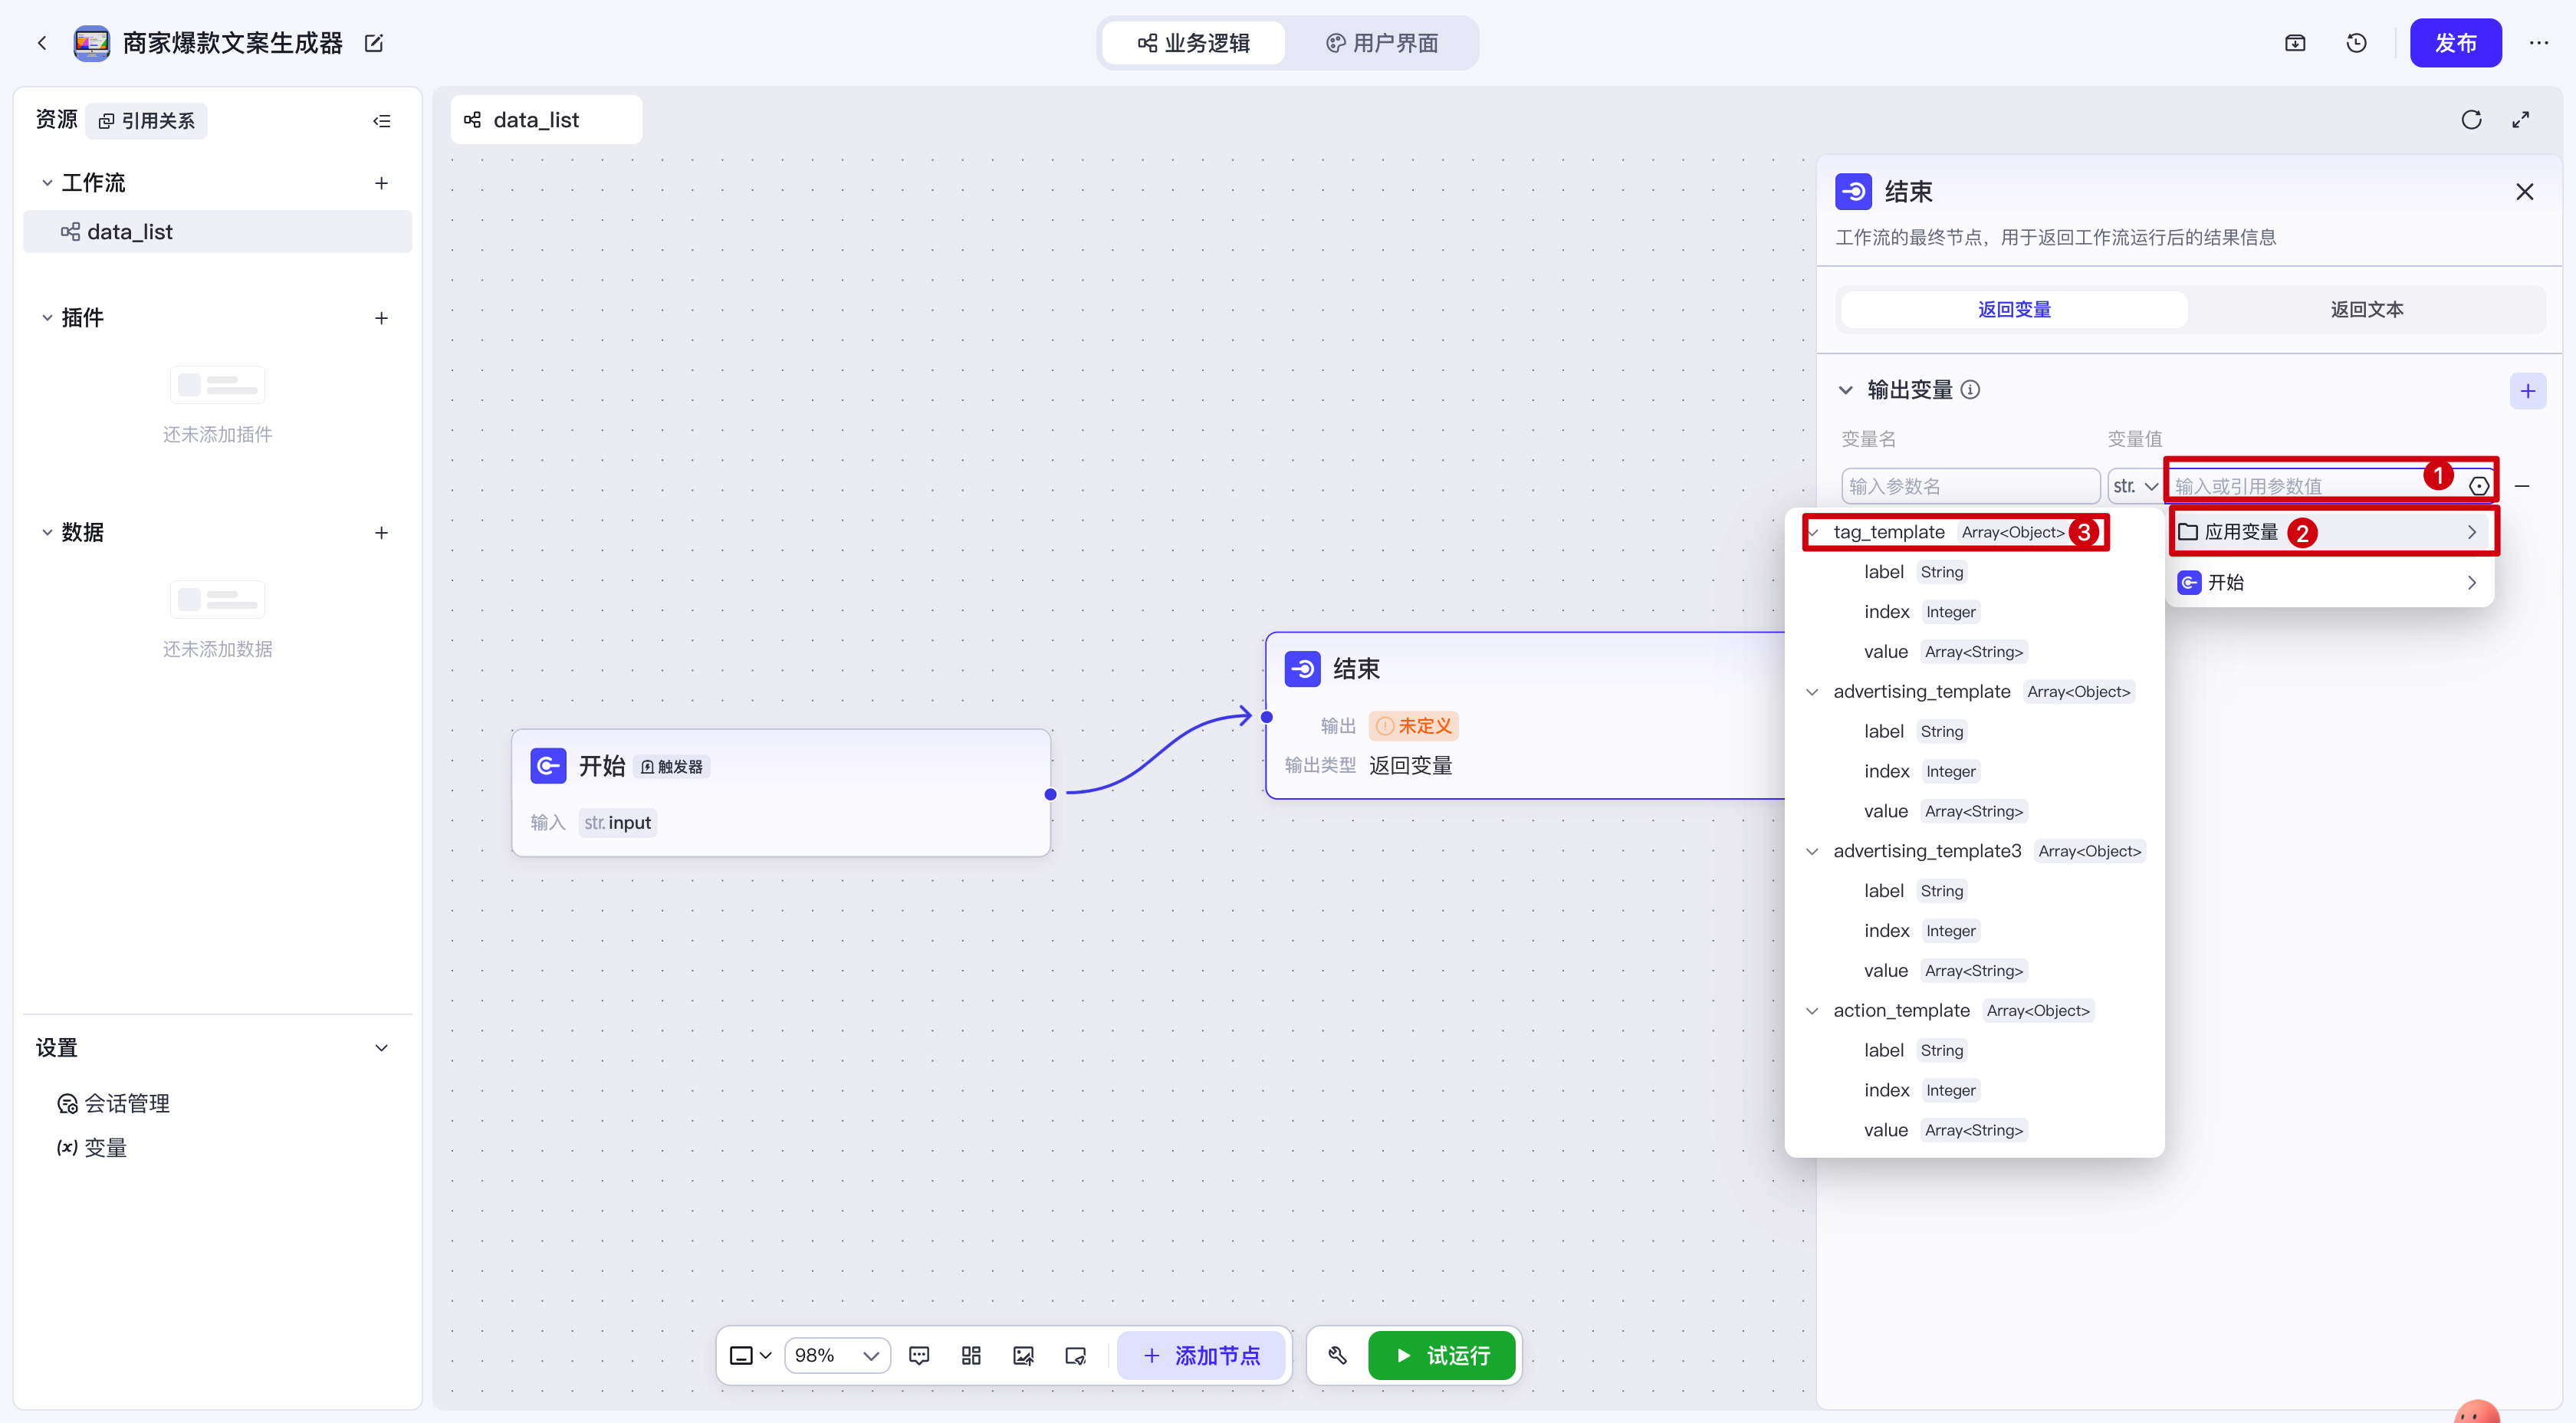The height and width of the screenshot is (1423, 2576).
Task: Open version history clock icon
Action: tap(2356, 43)
